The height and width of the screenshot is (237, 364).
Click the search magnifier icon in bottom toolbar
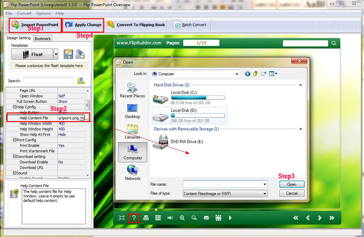pos(194,218)
